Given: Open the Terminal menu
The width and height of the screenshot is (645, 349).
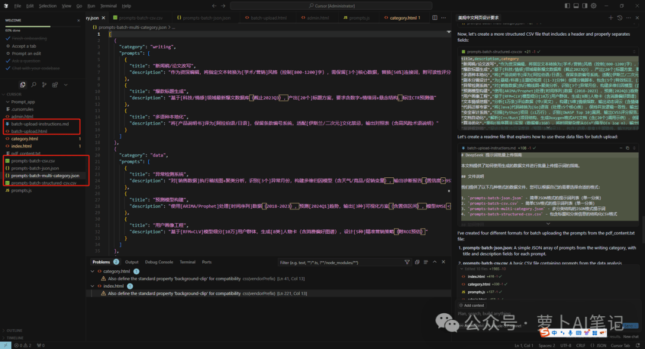Looking at the screenshot, I should coord(108,6).
